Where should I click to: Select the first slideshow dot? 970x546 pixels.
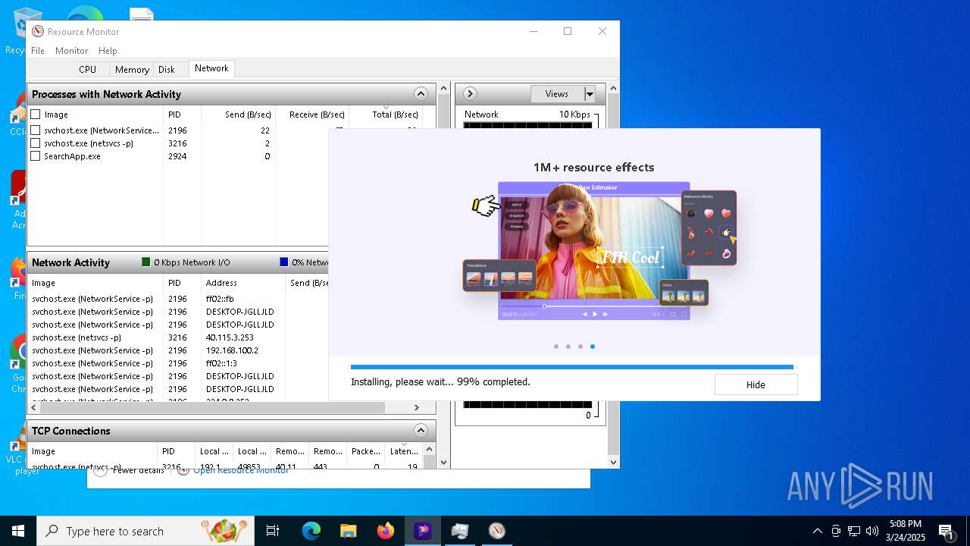pos(556,347)
